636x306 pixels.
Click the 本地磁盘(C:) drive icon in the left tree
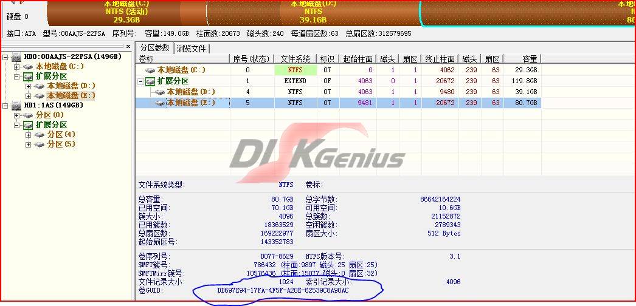[27, 66]
